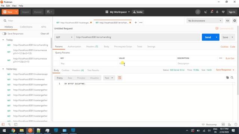Add a new request tab
The width and height of the screenshot is (239, 134).
point(136,22)
